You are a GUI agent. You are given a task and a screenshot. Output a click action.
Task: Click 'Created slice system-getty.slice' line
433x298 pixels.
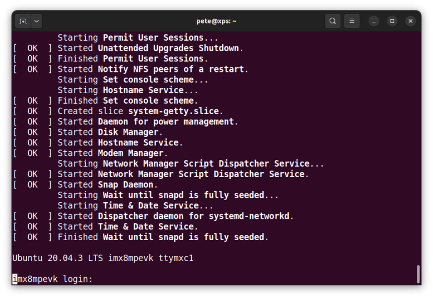(140, 111)
